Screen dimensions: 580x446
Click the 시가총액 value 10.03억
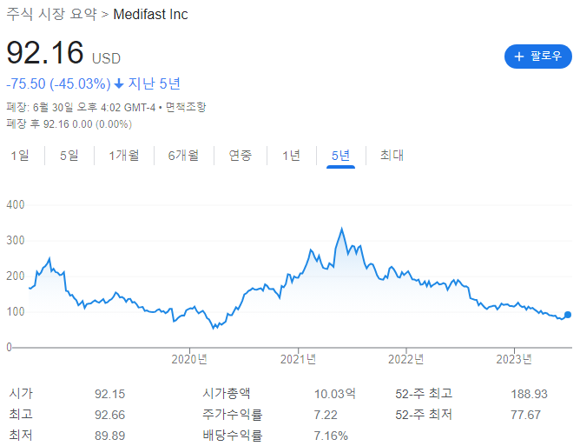point(335,394)
